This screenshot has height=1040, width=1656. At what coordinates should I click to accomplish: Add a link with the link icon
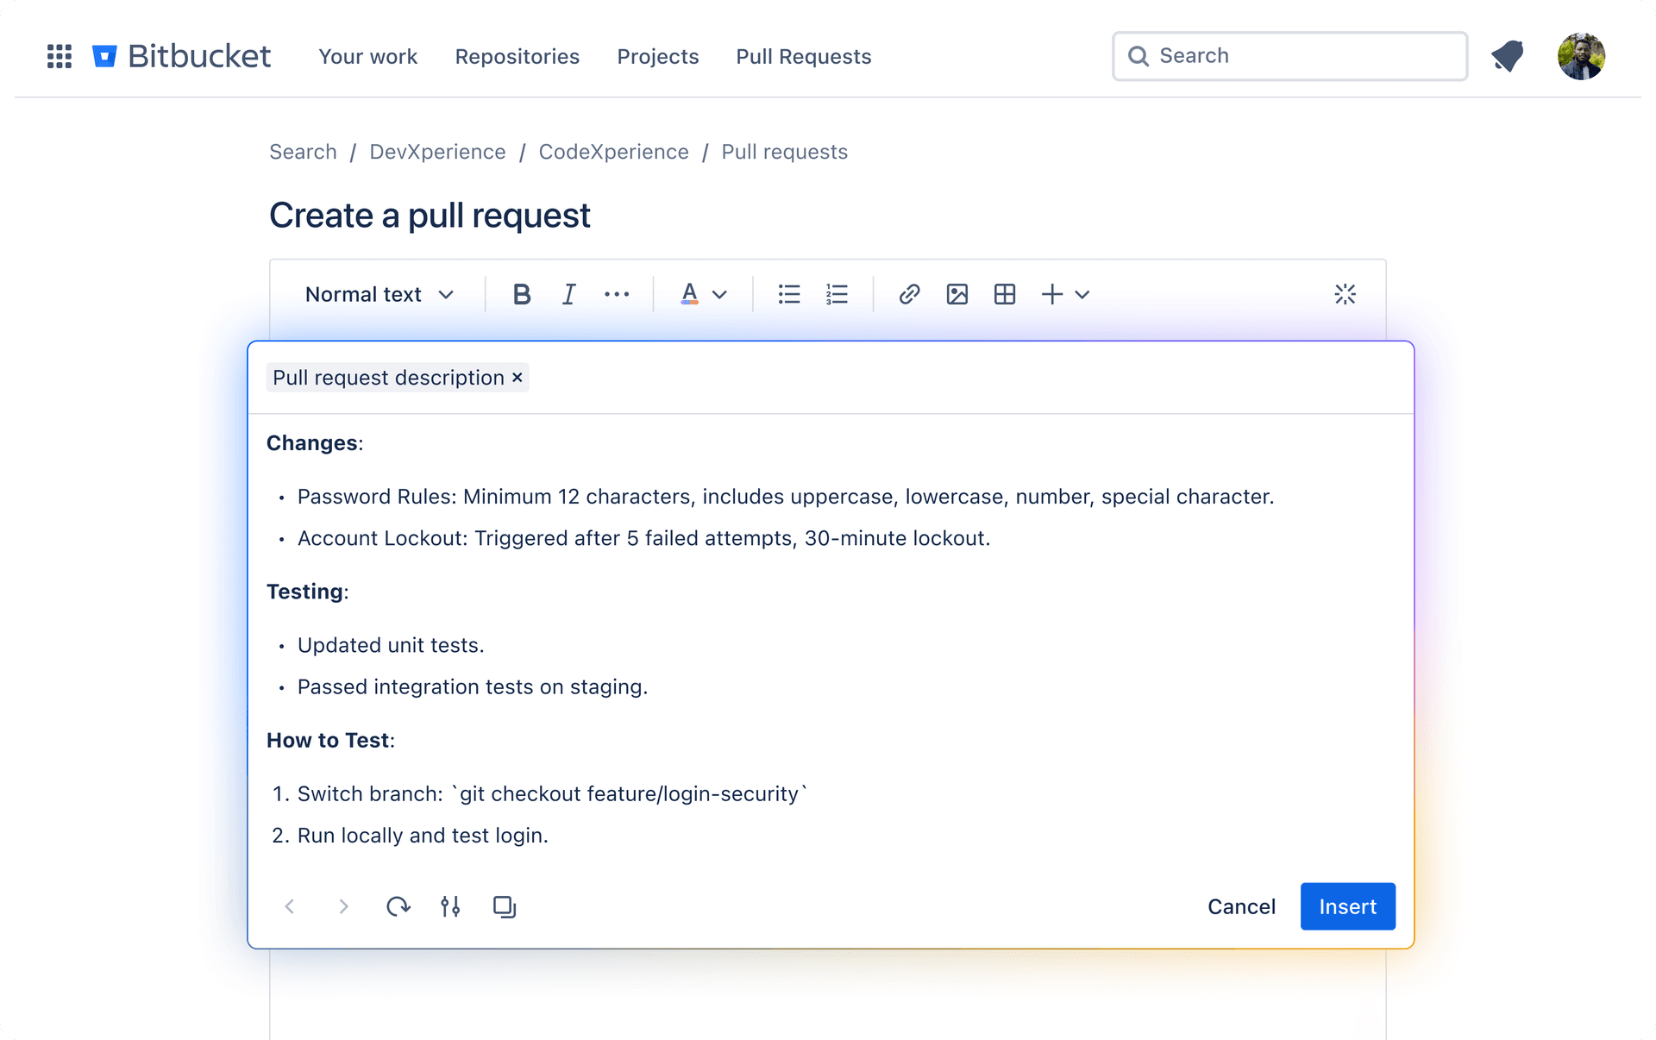point(909,295)
